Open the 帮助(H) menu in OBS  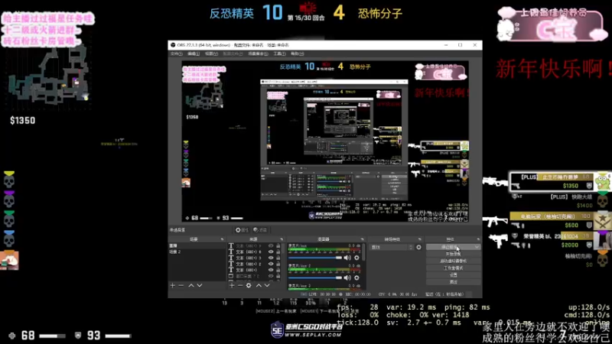(297, 54)
